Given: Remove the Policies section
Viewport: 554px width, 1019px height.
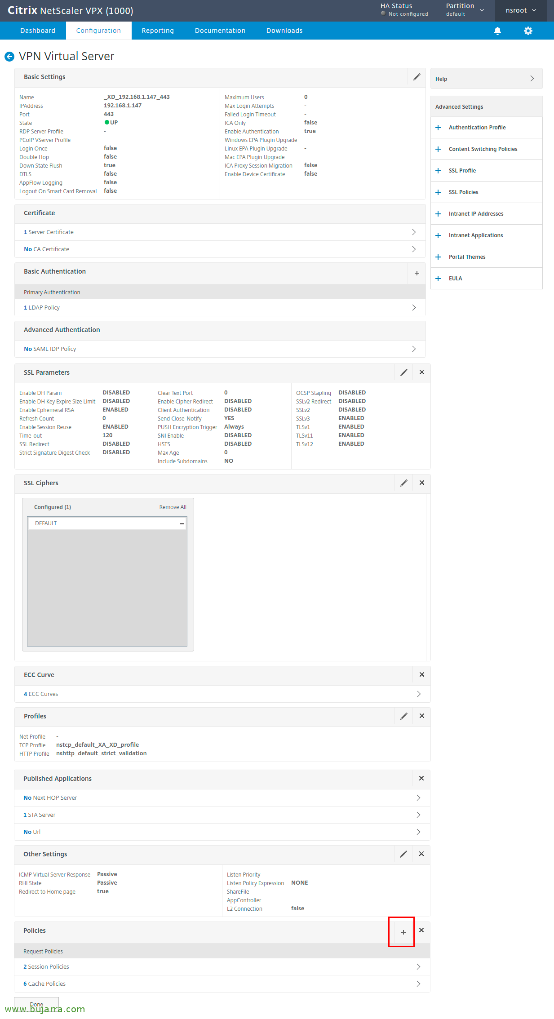Looking at the screenshot, I should [x=421, y=930].
